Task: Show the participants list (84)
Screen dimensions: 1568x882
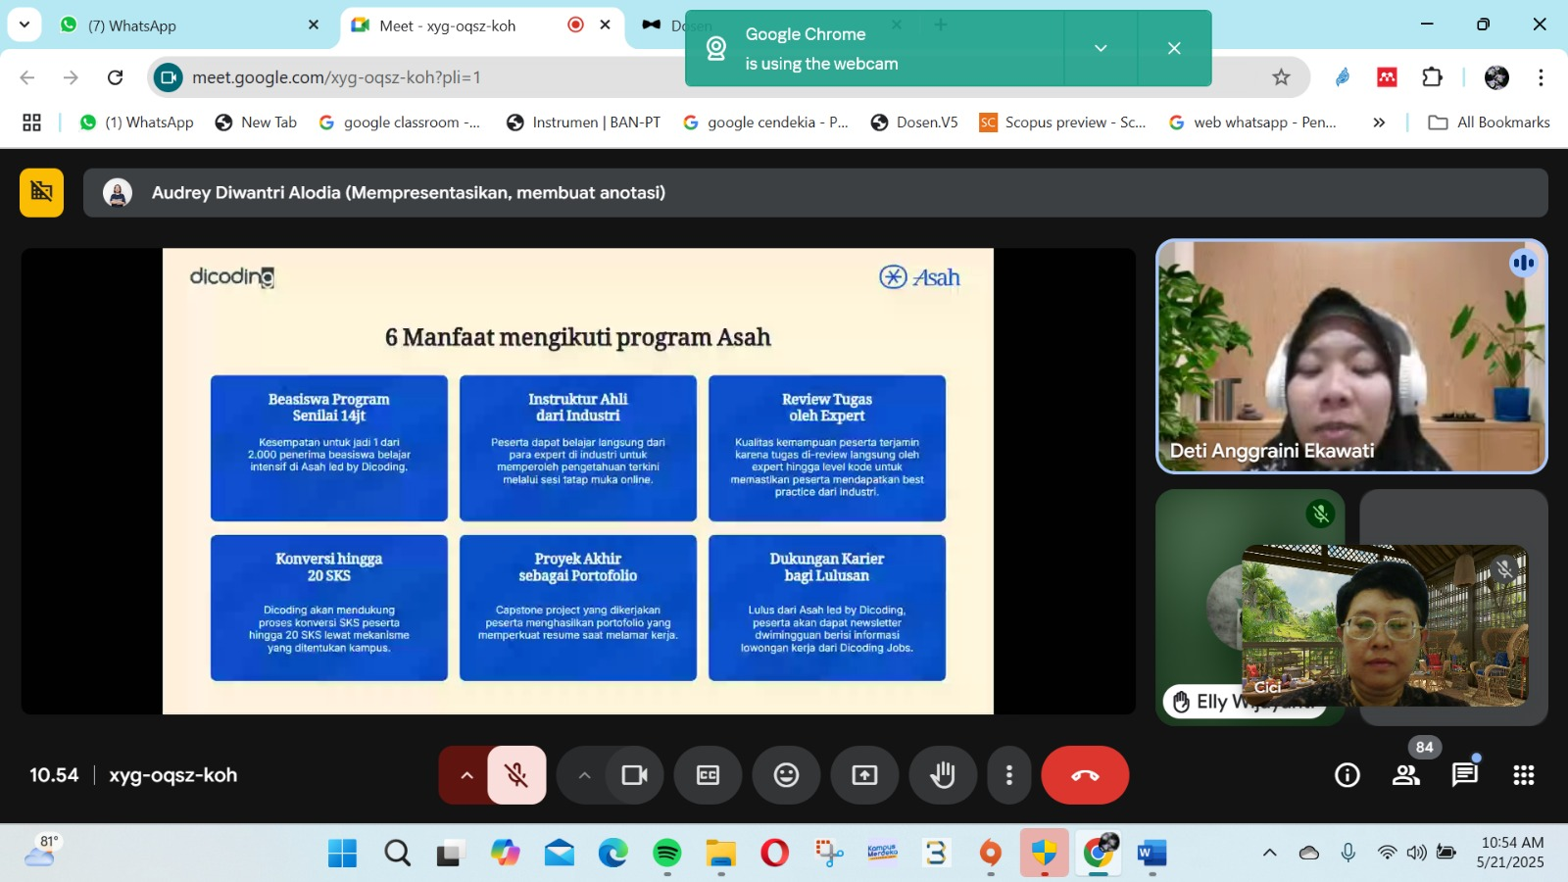Action: (1406, 775)
